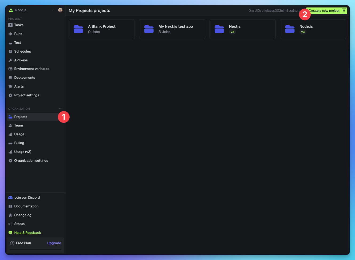
Task: Open the Deployments section icon
Action: coord(10,77)
